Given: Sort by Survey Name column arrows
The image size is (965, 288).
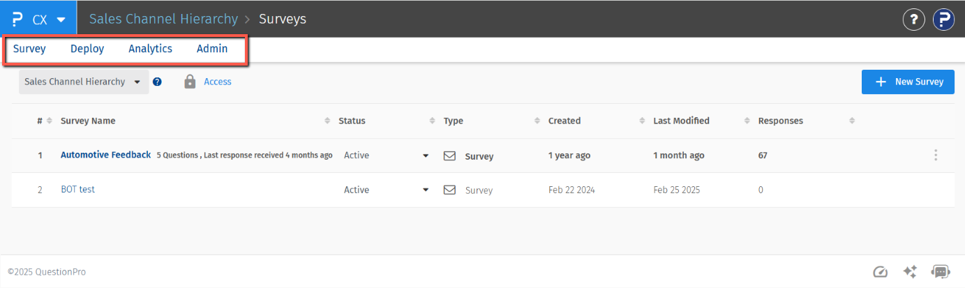Looking at the screenshot, I should point(327,121).
